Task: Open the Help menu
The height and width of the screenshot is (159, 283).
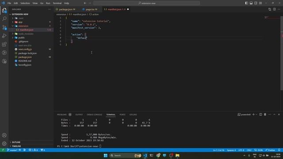Action: 67,3
